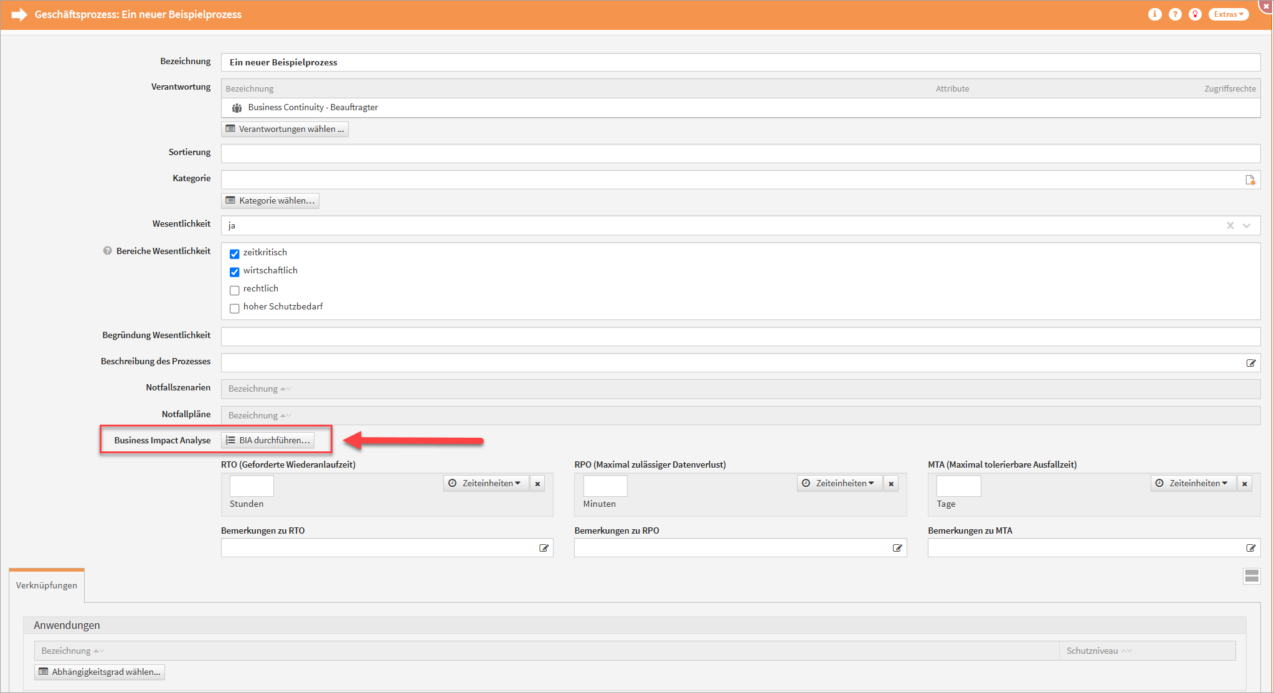Viewport: 1274px width, 693px height.
Task: Uncheck the zeitkritisch checkbox
Action: [235, 253]
